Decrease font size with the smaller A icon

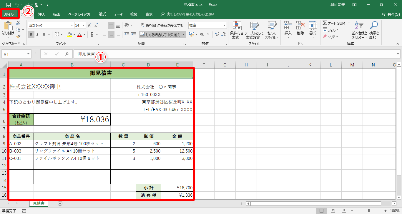(96, 26)
